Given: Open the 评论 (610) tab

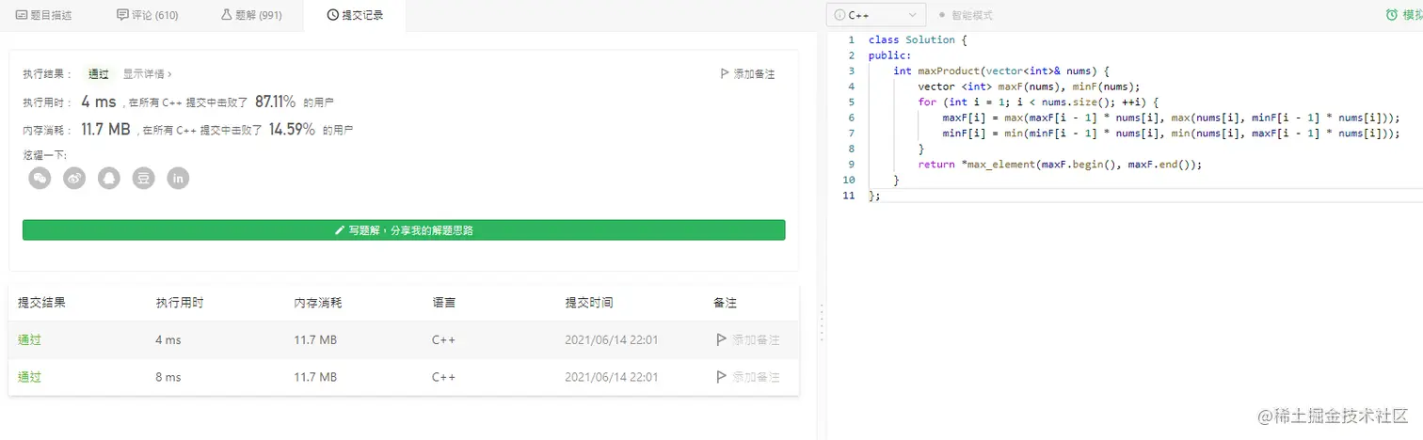Looking at the screenshot, I should coord(148,15).
